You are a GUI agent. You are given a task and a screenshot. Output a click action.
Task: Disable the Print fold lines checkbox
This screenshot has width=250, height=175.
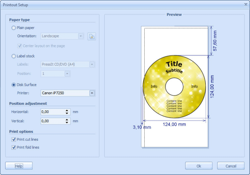(14, 147)
